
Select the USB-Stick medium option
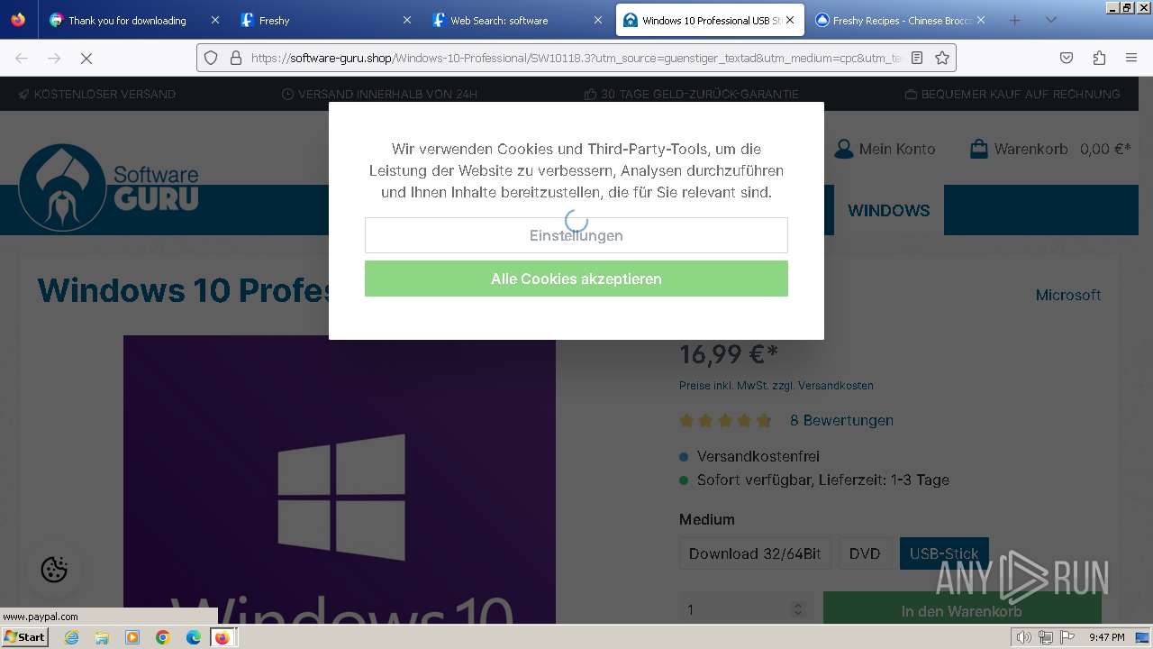pyautogui.click(x=944, y=553)
